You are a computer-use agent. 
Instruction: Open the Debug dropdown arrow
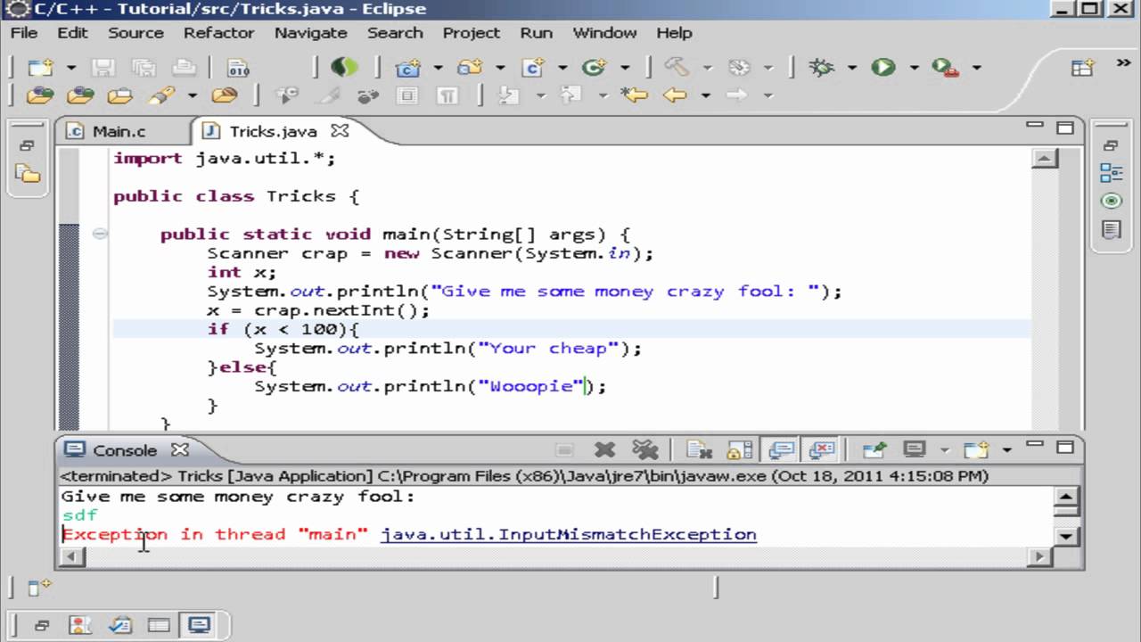tap(852, 68)
